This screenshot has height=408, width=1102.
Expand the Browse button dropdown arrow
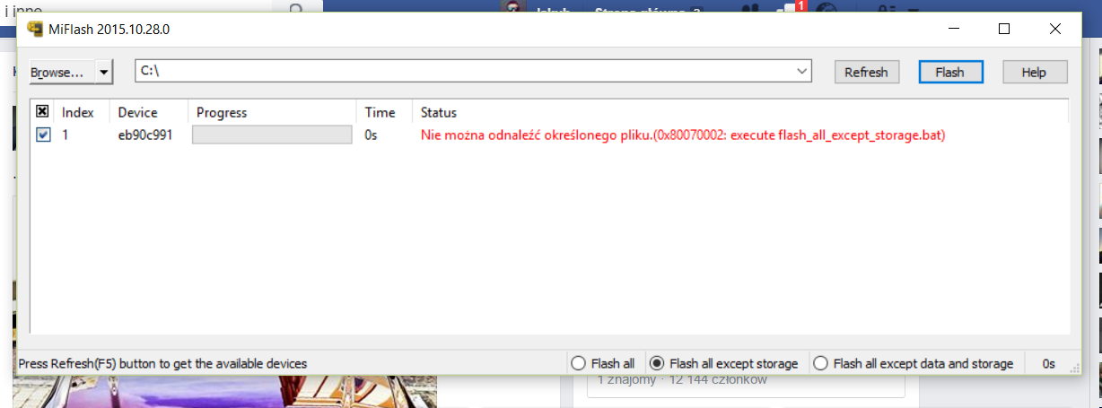point(104,72)
